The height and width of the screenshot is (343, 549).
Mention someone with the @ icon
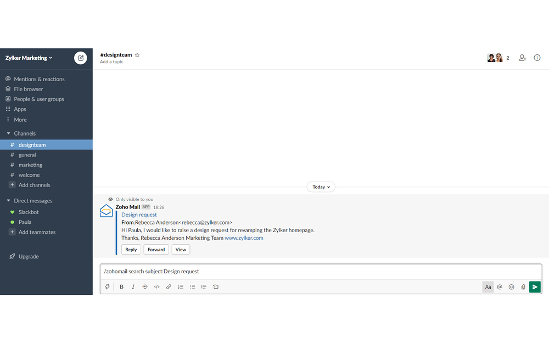coord(500,287)
